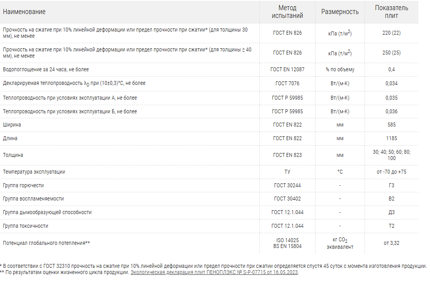Click the Д3 smoke group value

click(x=391, y=212)
